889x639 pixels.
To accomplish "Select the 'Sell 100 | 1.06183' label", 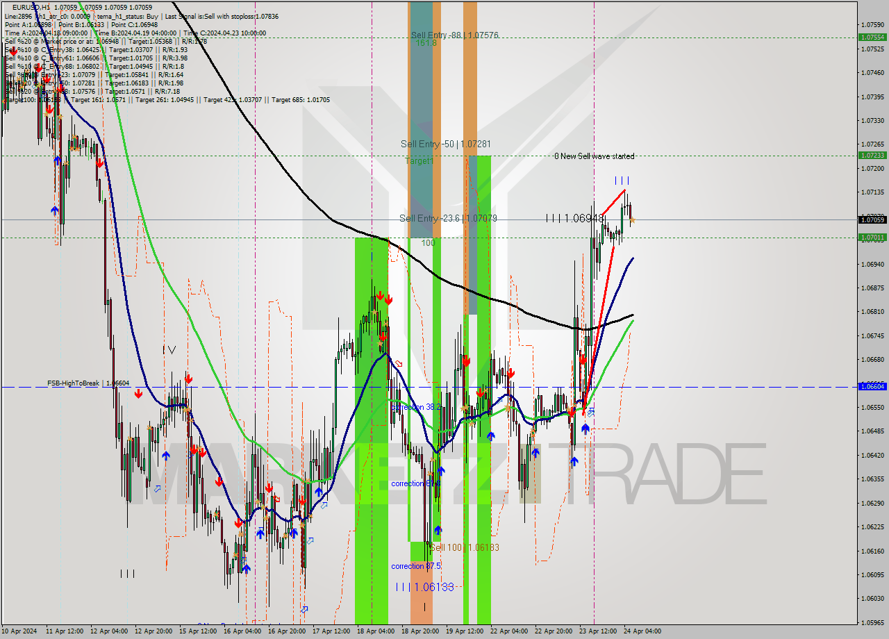I will pyautogui.click(x=464, y=547).
